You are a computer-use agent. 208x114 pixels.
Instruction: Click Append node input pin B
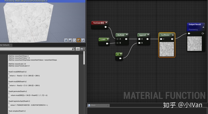click(139, 43)
